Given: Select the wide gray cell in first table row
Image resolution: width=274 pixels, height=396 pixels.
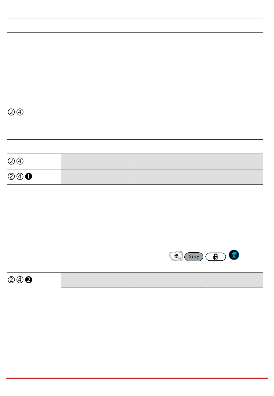Looking at the screenshot, I should [x=197, y=162].
